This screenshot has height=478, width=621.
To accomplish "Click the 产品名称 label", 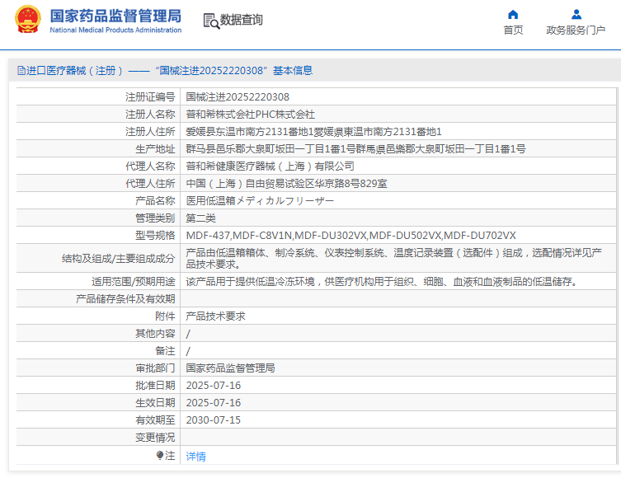I will (x=155, y=201).
